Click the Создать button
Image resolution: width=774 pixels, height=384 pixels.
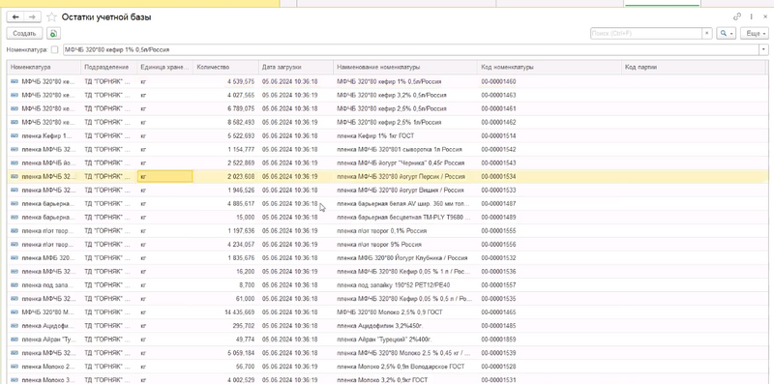(x=24, y=34)
